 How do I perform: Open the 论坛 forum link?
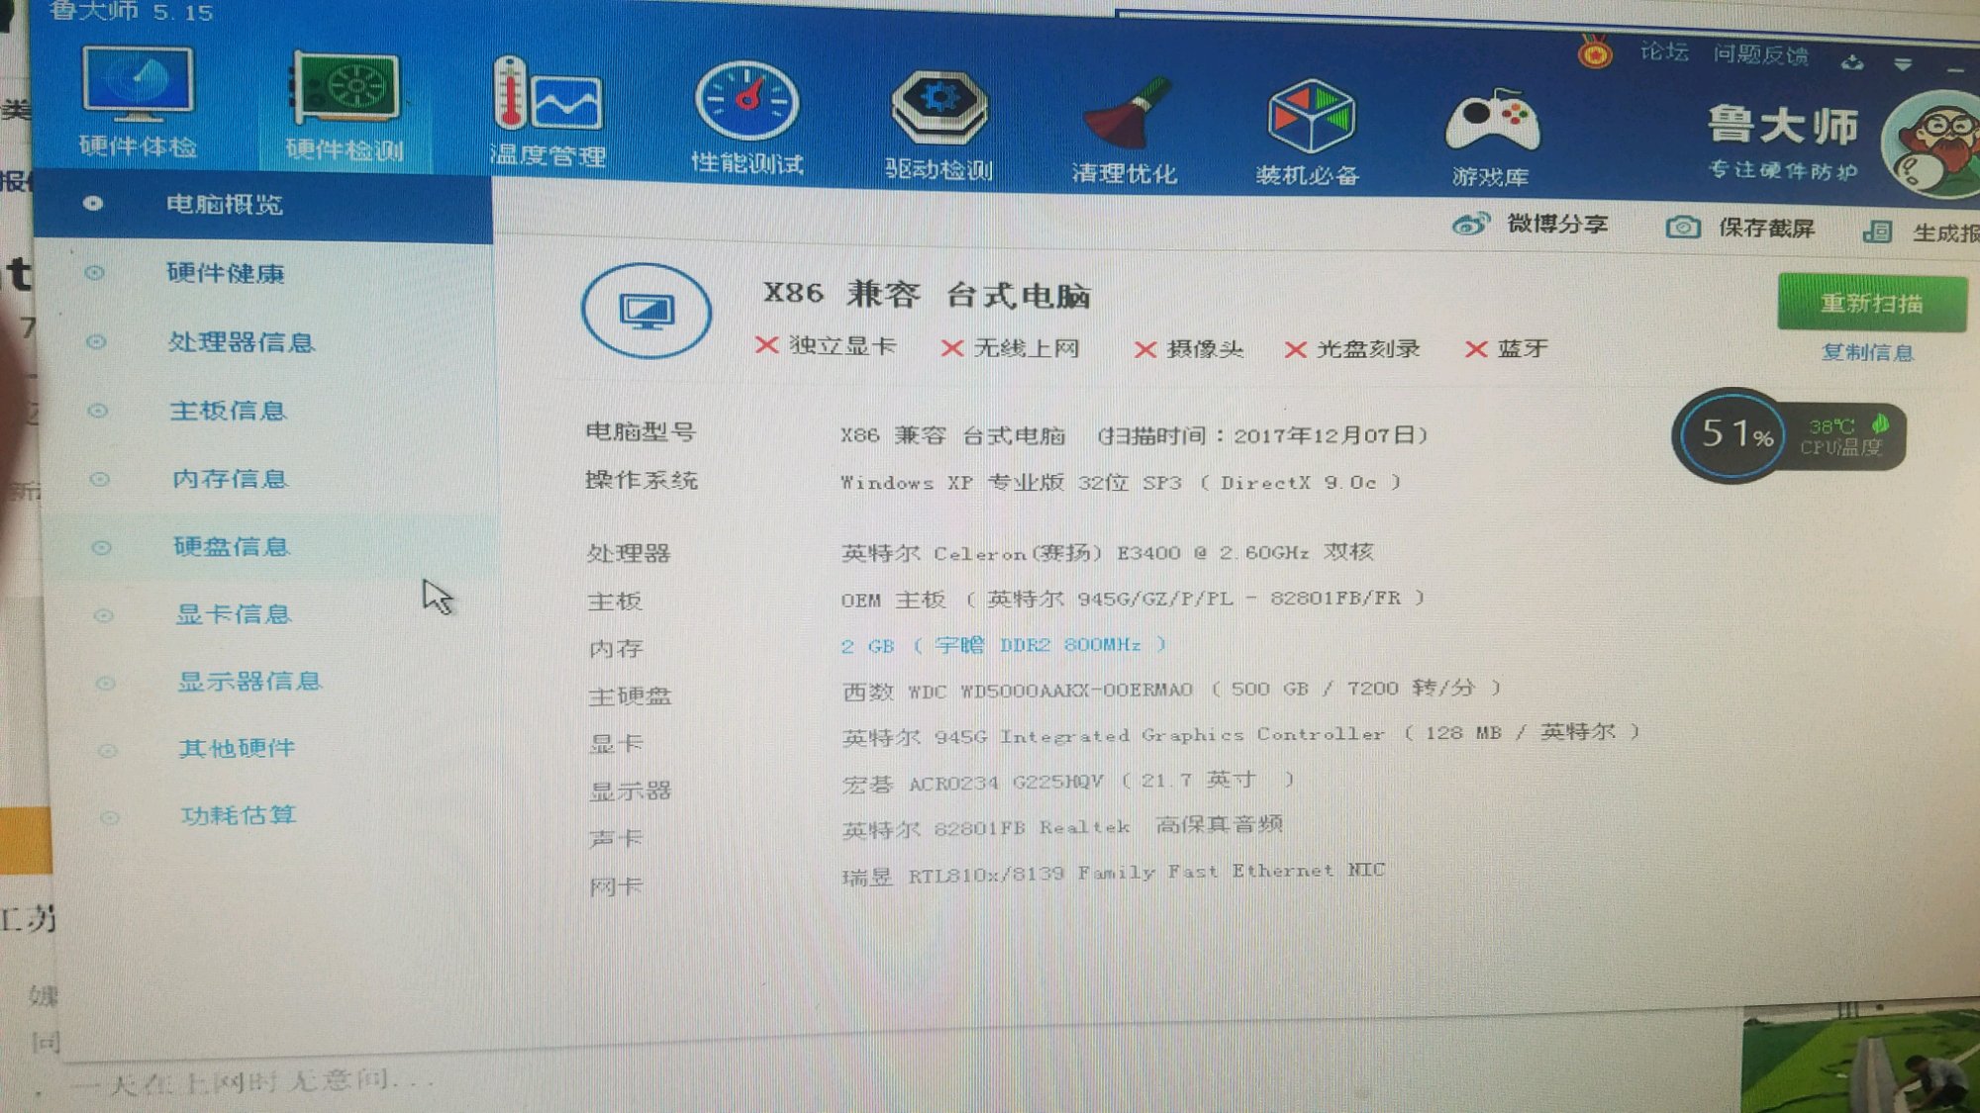[1663, 51]
